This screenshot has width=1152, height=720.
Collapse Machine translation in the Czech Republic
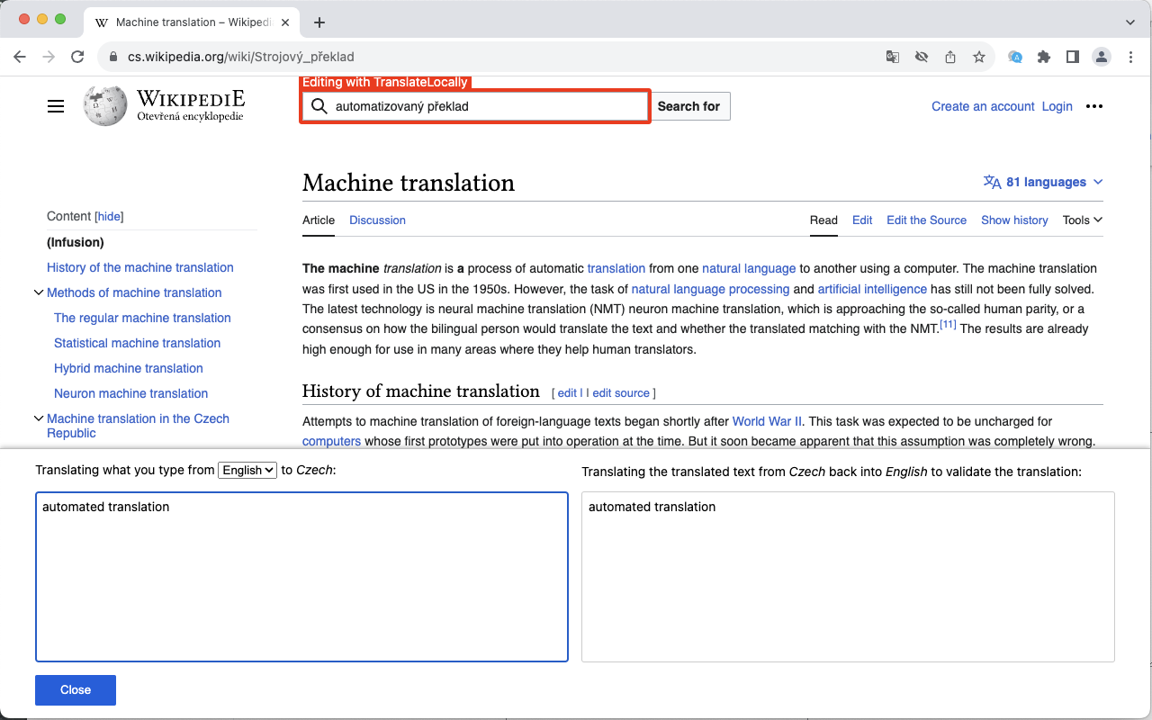coord(39,418)
